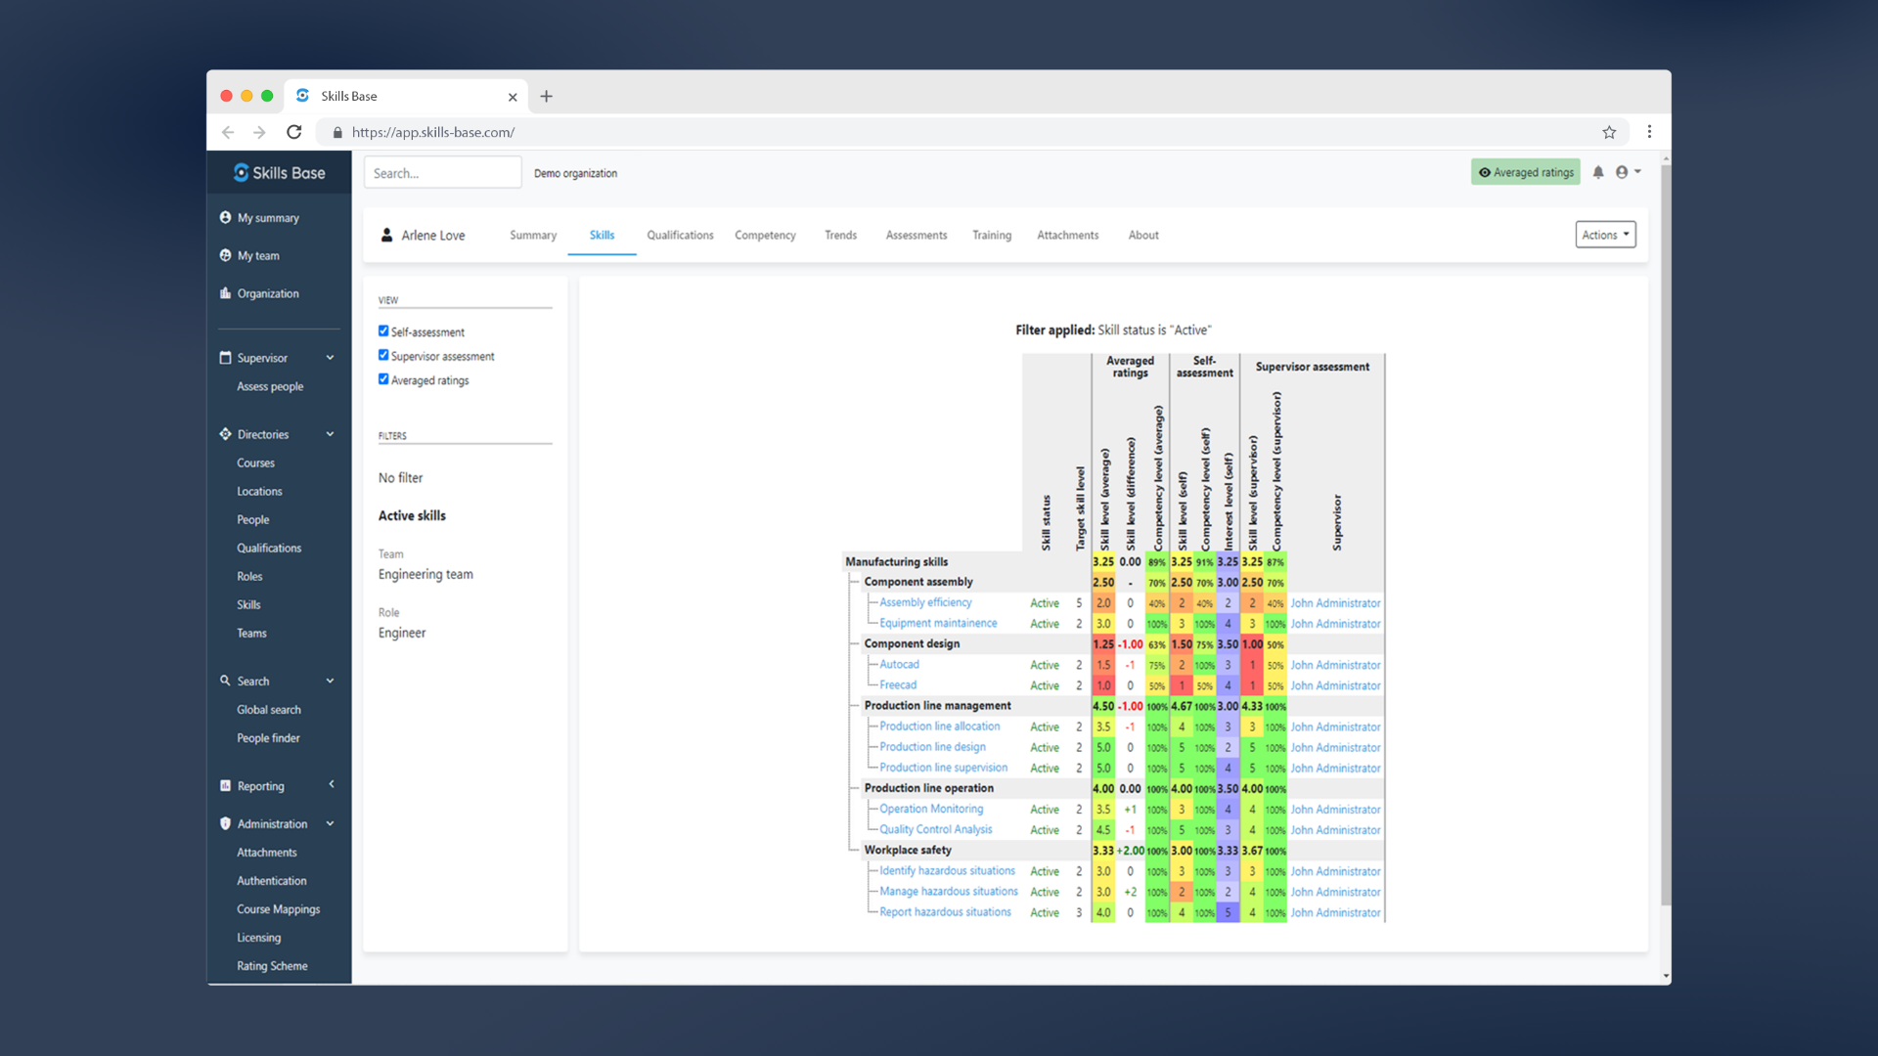
Task: Collapse the Directories section chevron
Action: (331, 434)
